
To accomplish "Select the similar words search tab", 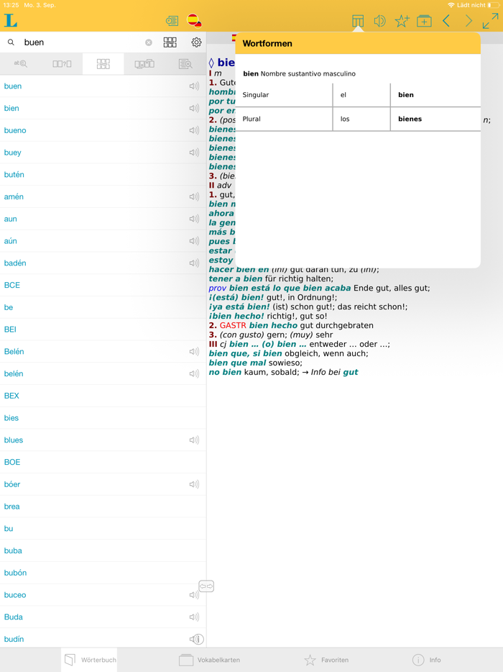I will pyautogui.click(x=103, y=64).
